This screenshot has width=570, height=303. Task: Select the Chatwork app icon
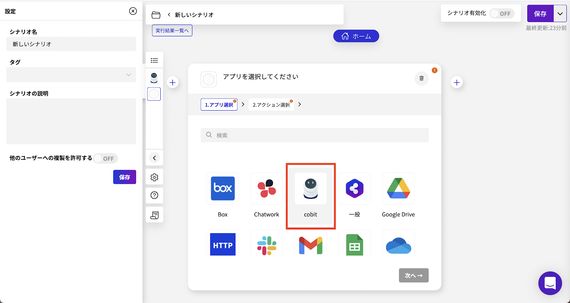pyautogui.click(x=266, y=188)
